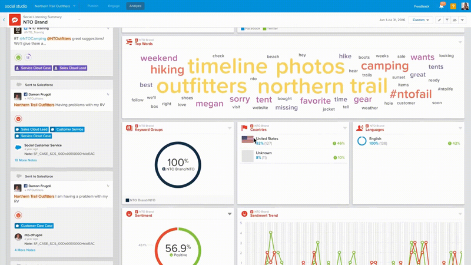Viewport: 471px width, 265px height.
Task: Toggle the Twitter legend in the chart
Action: click(x=272, y=28)
